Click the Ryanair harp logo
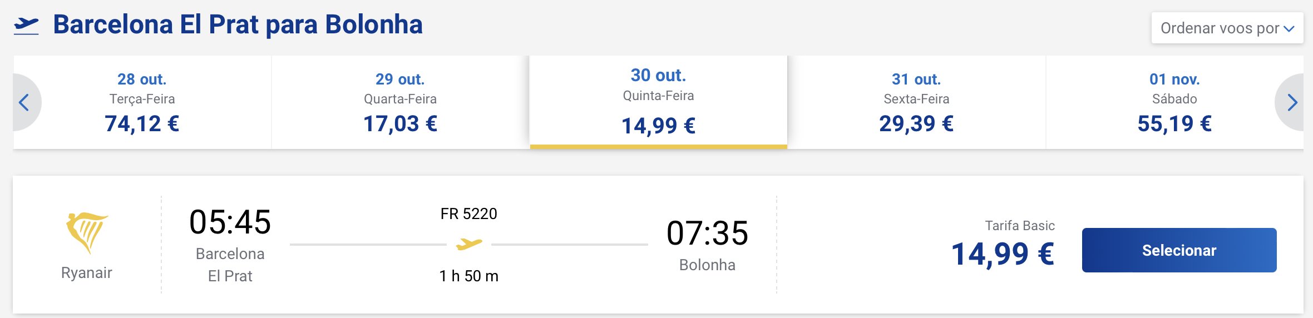This screenshot has height=318, width=1313. click(x=86, y=232)
